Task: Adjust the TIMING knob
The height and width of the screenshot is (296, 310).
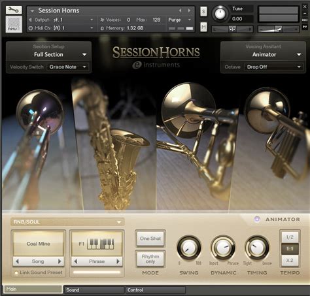Action: pos(257,248)
